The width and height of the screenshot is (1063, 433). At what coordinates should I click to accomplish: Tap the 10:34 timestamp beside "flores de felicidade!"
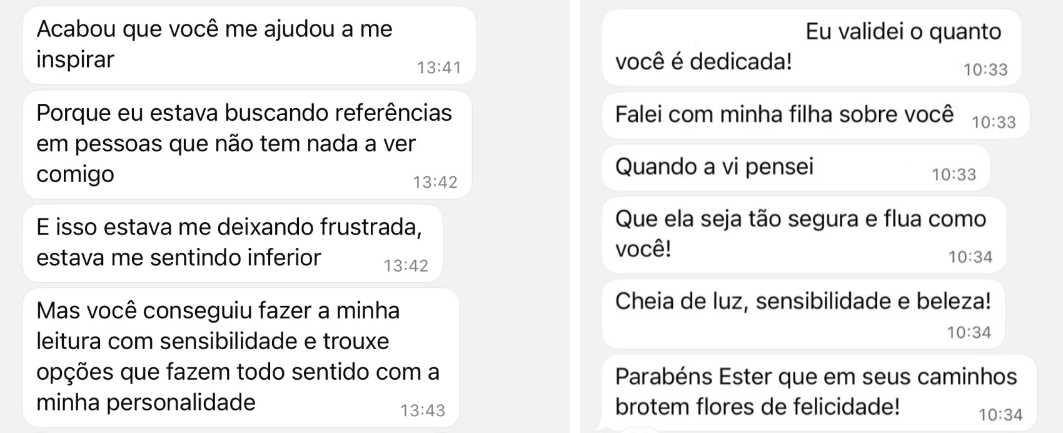click(x=1000, y=414)
